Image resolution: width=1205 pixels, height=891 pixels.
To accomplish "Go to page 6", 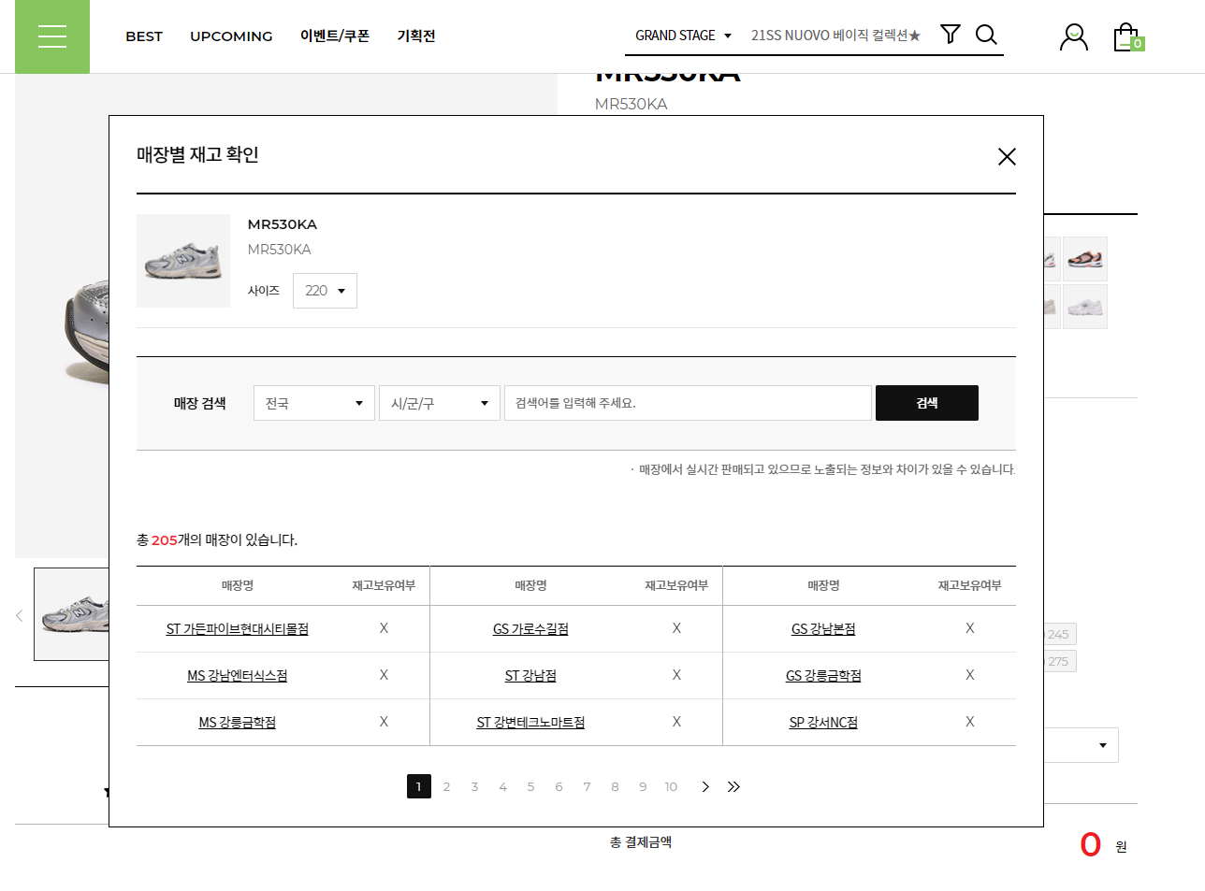I will [x=559, y=786].
